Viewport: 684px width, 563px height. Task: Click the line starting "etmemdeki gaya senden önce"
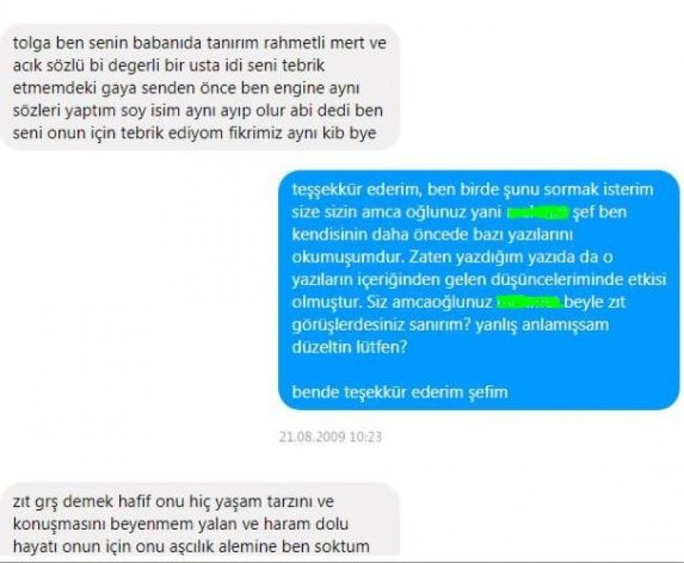(186, 88)
